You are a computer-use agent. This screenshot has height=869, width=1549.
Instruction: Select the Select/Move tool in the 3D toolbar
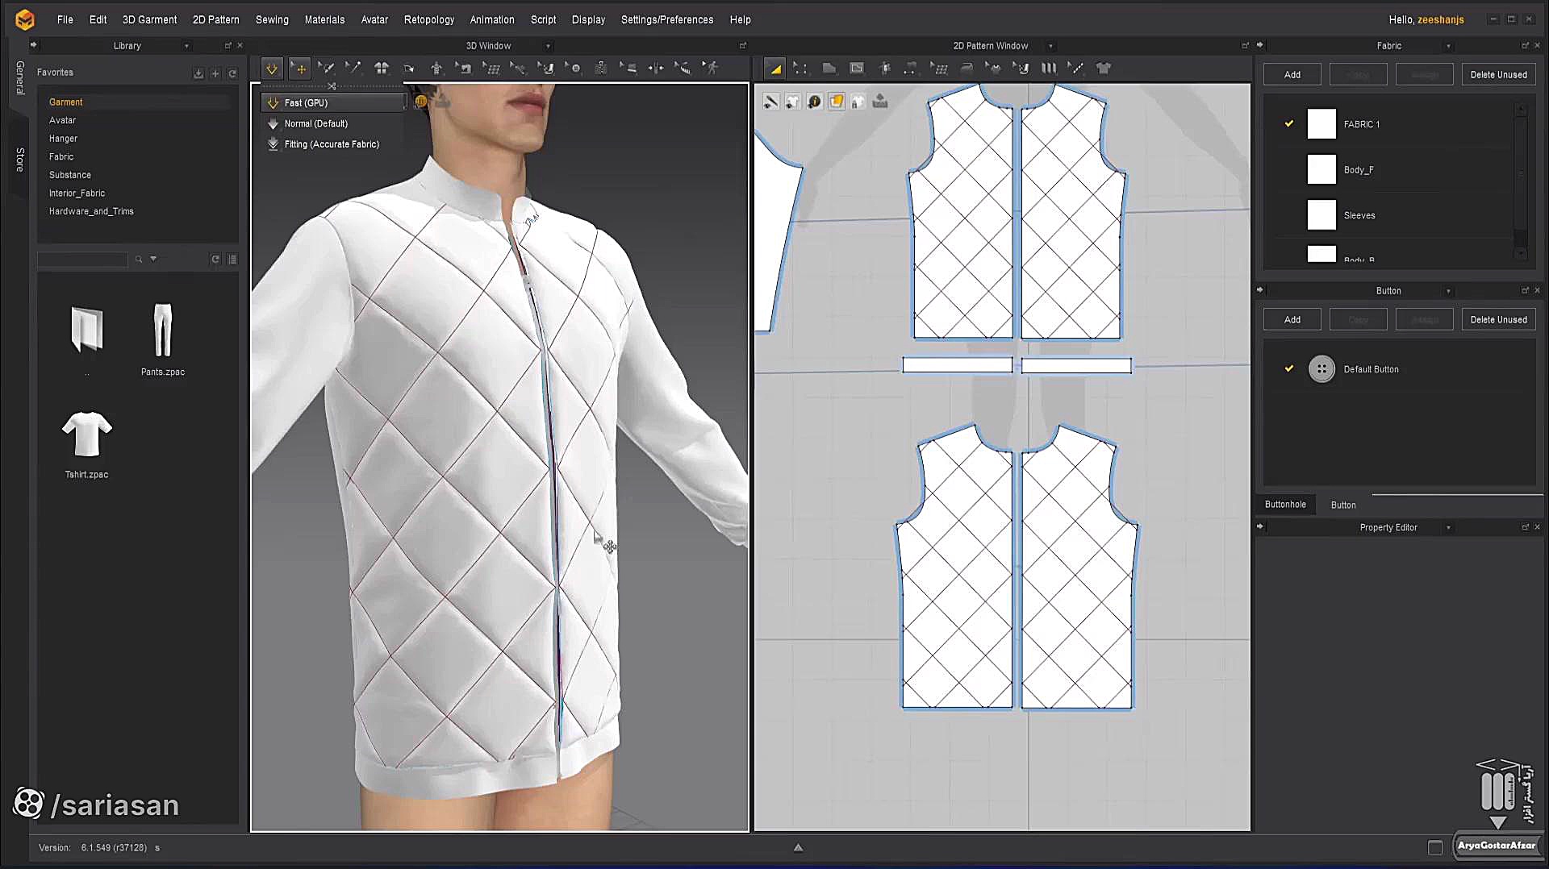click(x=300, y=69)
